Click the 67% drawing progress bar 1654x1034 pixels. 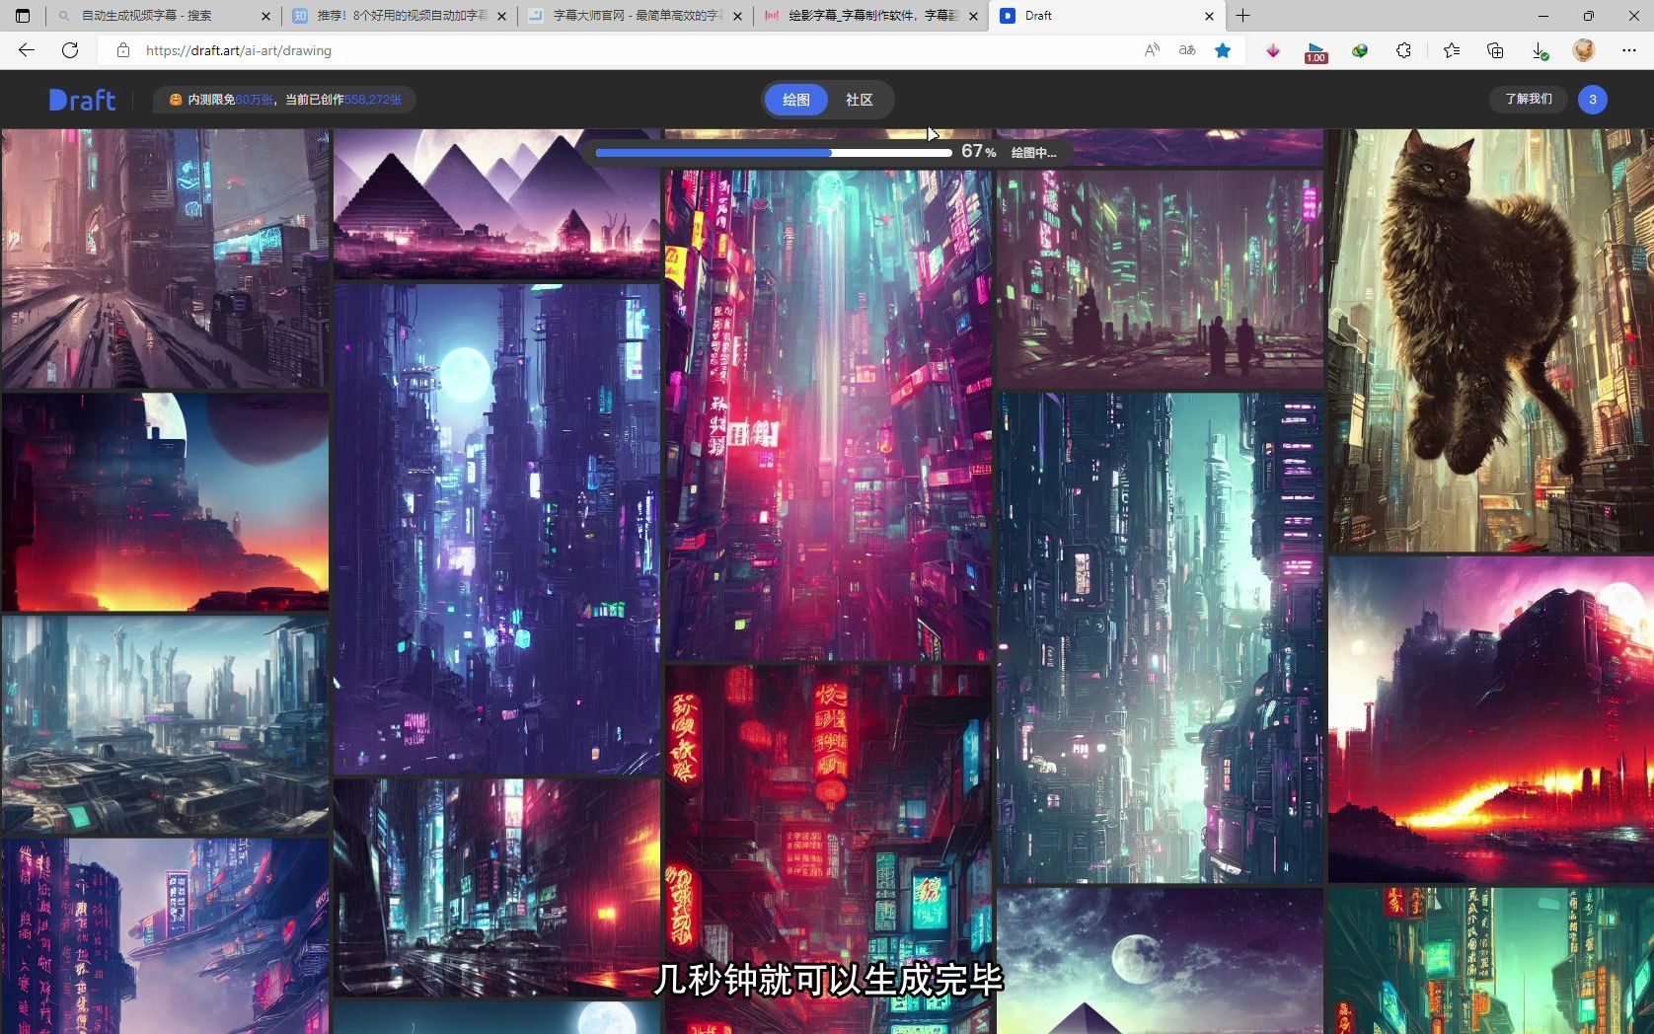click(x=774, y=152)
